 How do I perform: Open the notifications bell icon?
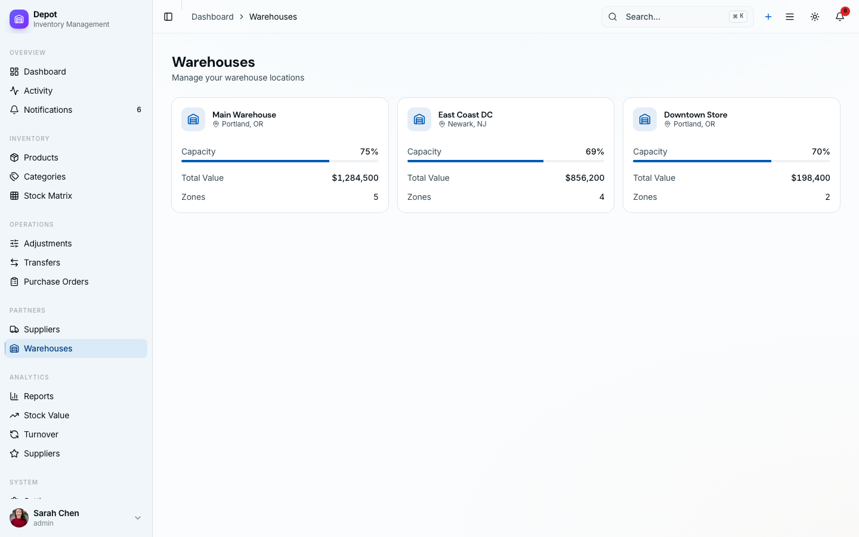840,17
